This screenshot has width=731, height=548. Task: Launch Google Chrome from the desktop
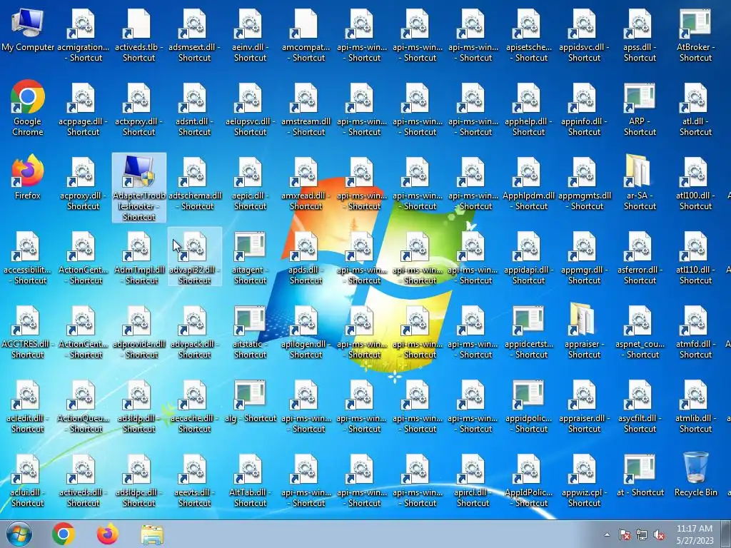tap(28, 108)
